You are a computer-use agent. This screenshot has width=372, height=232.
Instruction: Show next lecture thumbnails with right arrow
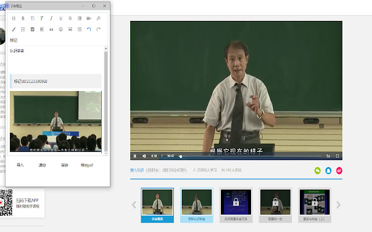[x=338, y=205]
